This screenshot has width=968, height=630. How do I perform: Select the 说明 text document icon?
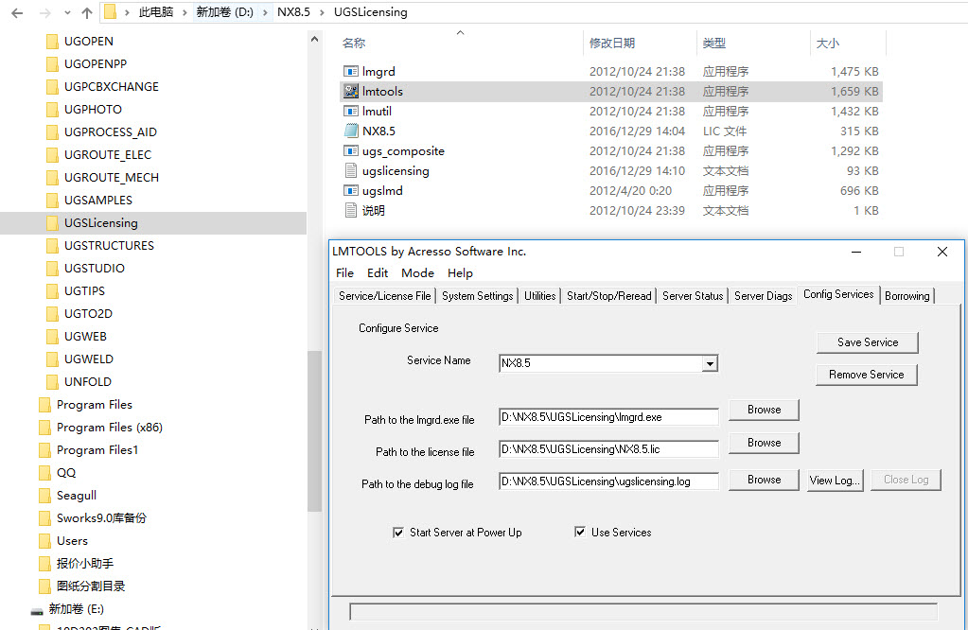351,210
